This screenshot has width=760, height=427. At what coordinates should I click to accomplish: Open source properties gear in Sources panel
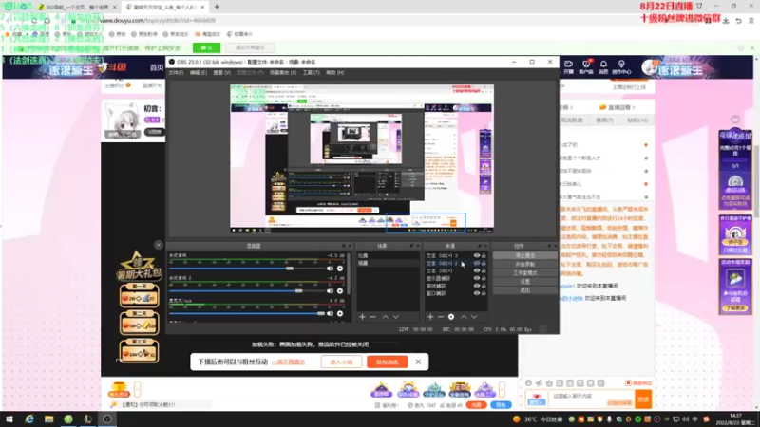(x=451, y=317)
